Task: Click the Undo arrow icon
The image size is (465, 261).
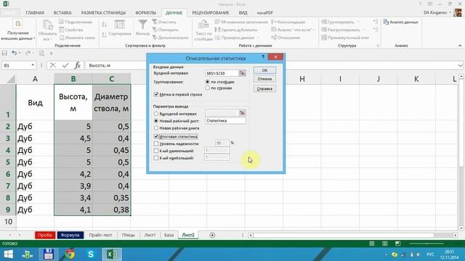Action: tap(15, 53)
